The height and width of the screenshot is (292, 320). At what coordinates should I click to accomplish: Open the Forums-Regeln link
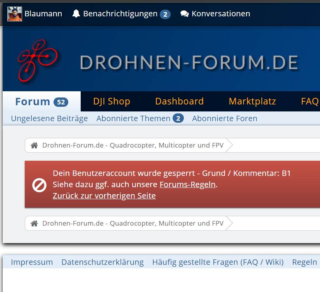coord(187,184)
